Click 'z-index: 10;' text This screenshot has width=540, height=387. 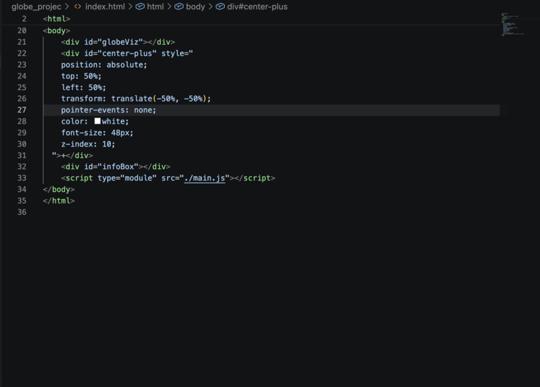coord(88,144)
